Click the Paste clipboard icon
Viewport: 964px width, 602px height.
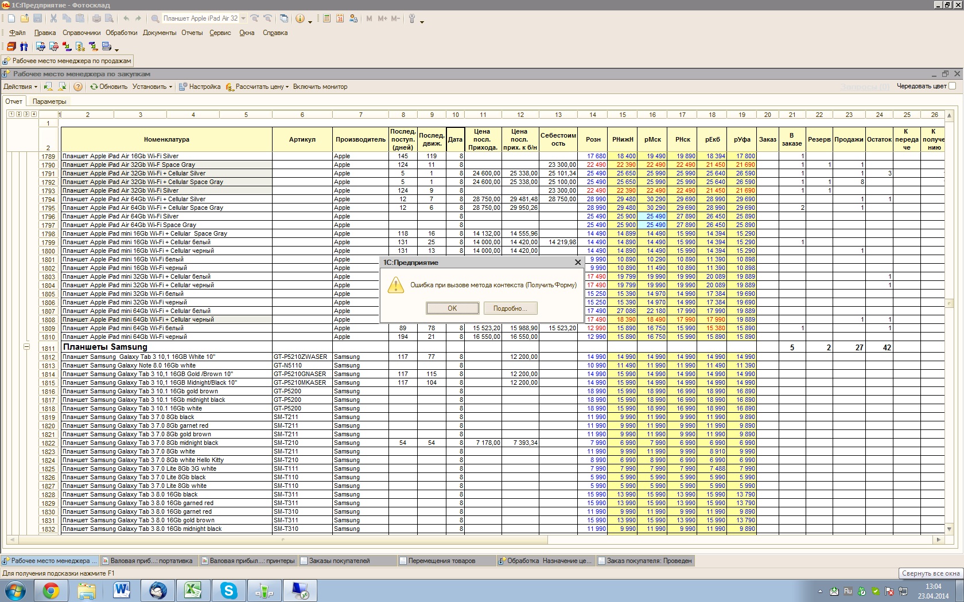[80, 18]
